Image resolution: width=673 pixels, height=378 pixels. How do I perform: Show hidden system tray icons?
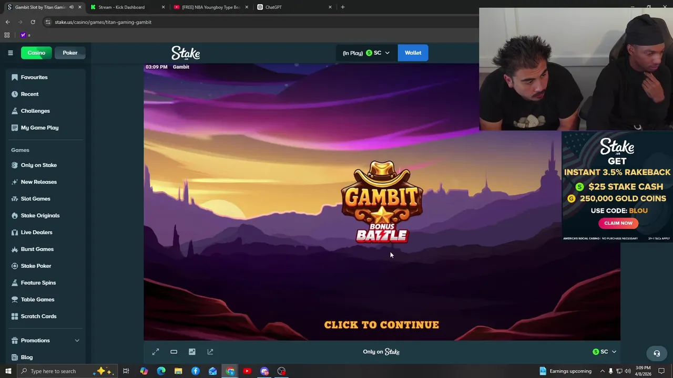click(602, 371)
